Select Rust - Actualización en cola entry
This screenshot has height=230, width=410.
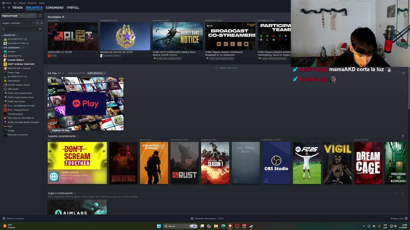click(x=21, y=106)
